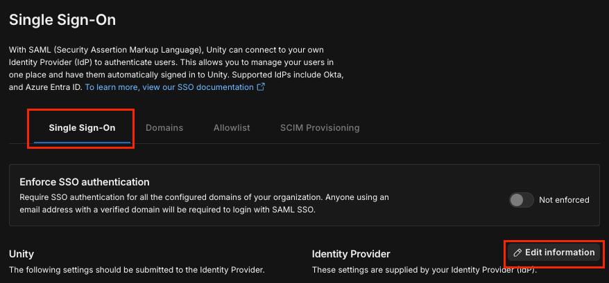Image resolution: width=609 pixels, height=283 pixels.
Task: Go to the SCIM Provisioning tab
Action: tap(320, 128)
